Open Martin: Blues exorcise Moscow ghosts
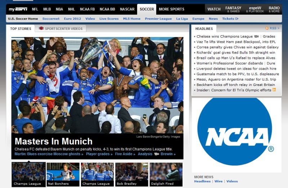Screen dimensions: 288x188 tap(49, 154)
